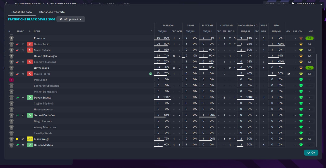Viewport: 326px width, 168px height.
Task: Click Hakan Çalhanoğlu's shirt number icon
Action: point(11,56)
